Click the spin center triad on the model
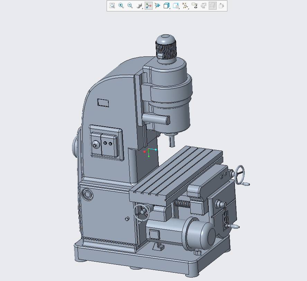The height and width of the screenshot is (281, 307). point(150,152)
